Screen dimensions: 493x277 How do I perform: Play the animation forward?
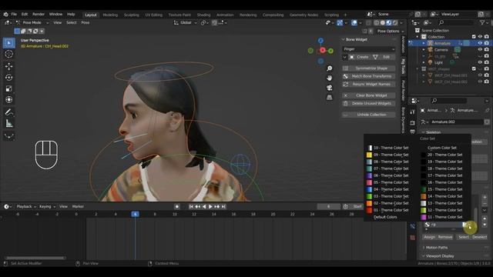click(210, 207)
